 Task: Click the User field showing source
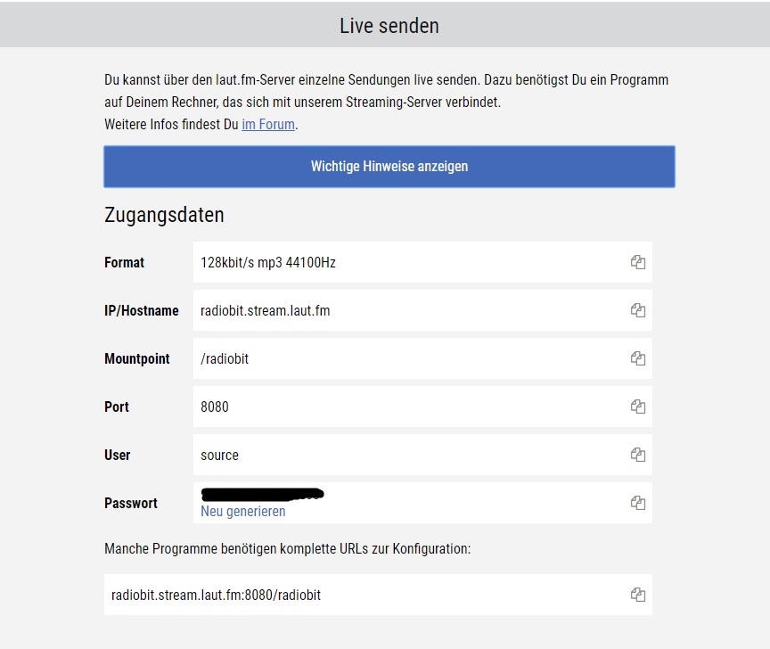coord(422,455)
